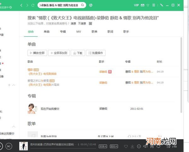189x152 pixels.
Task: Click the red MV badge beside 梁静茹
Action: 110,72
